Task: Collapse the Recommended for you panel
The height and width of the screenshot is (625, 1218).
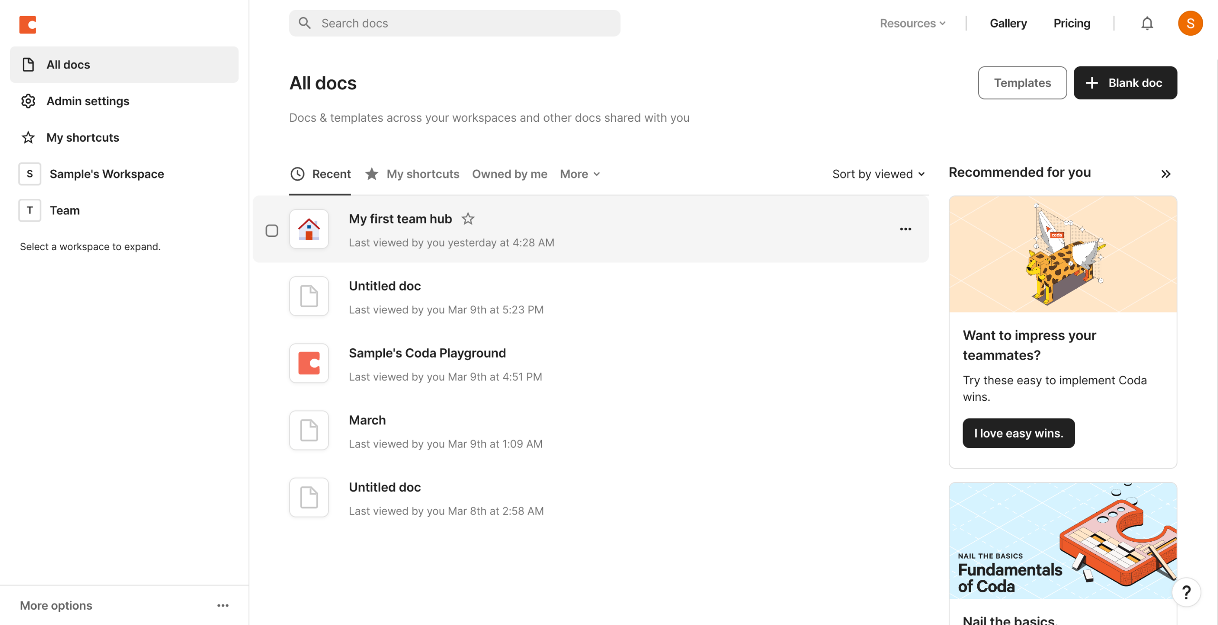Action: [x=1165, y=174]
